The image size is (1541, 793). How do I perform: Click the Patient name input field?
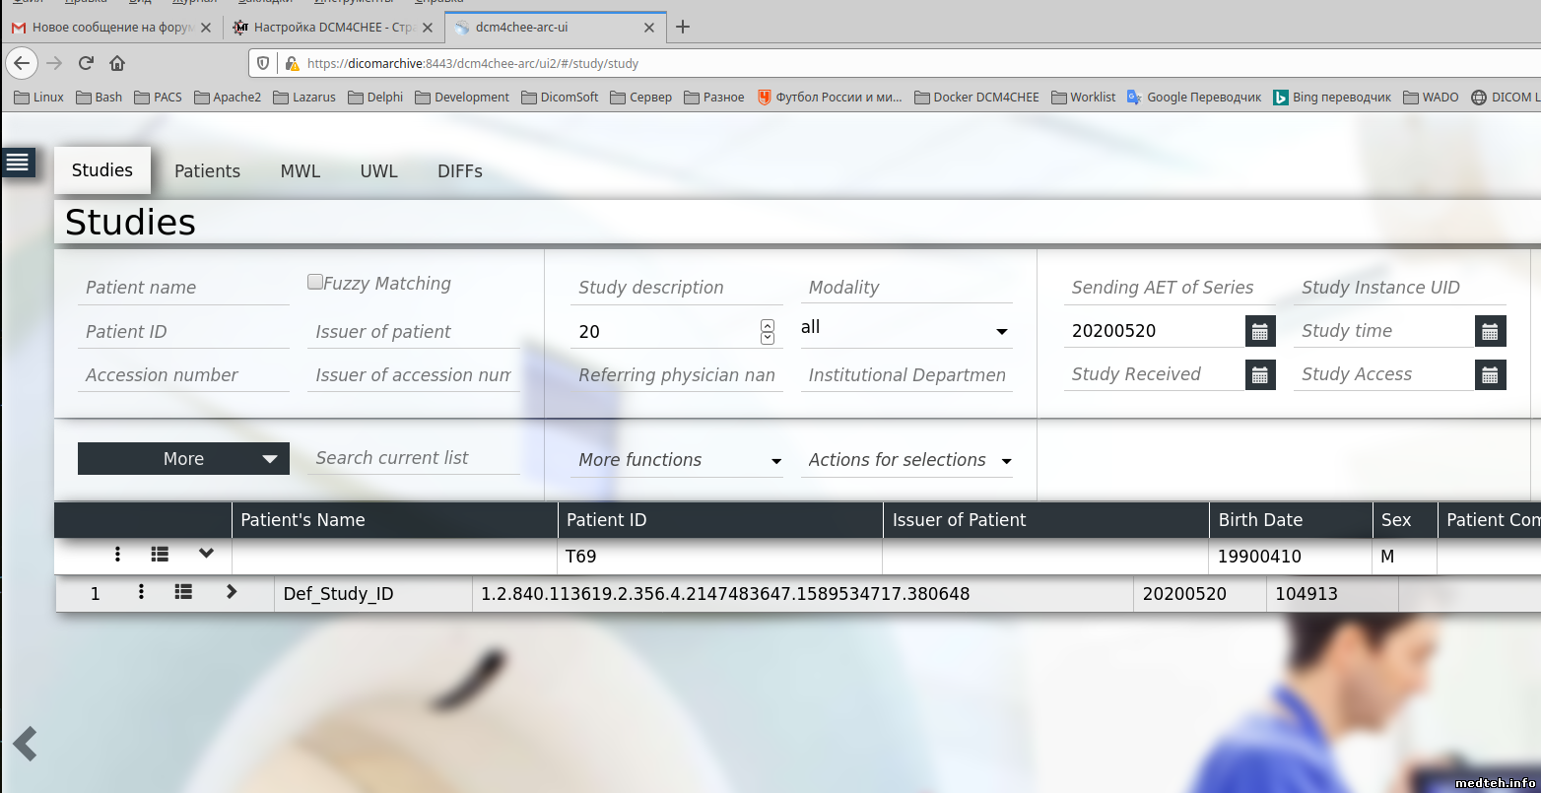[183, 288]
